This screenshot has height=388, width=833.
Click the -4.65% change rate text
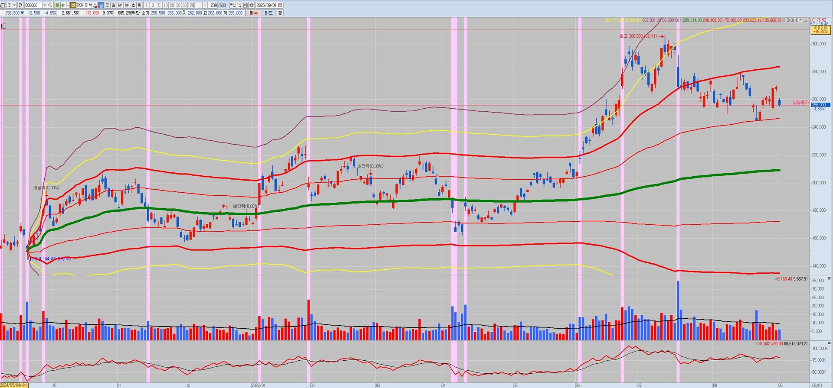(x=50, y=13)
